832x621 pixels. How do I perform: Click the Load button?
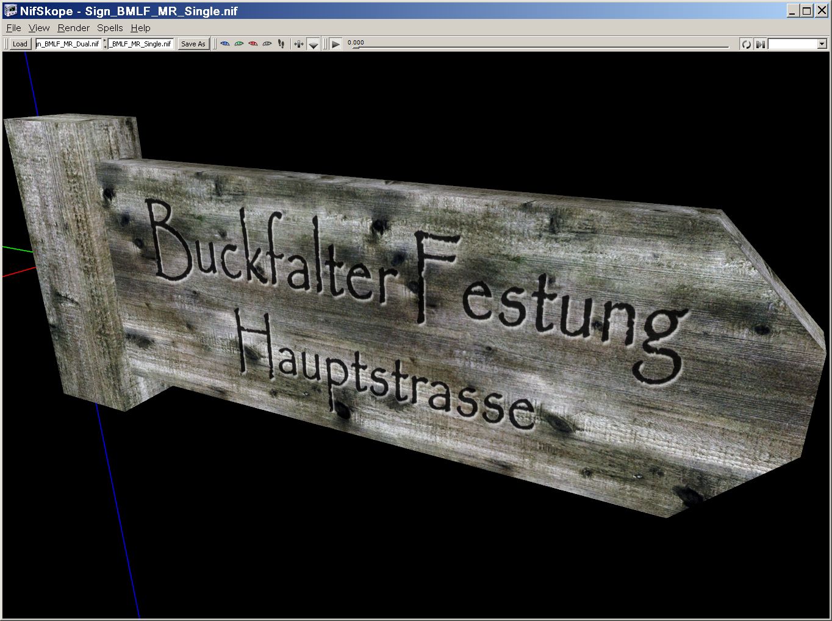20,44
